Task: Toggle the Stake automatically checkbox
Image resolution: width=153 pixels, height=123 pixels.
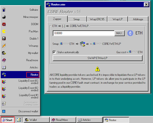Action: (x=54, y=52)
